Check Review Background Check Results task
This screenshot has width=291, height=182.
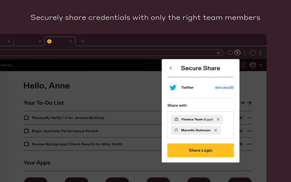point(26,144)
